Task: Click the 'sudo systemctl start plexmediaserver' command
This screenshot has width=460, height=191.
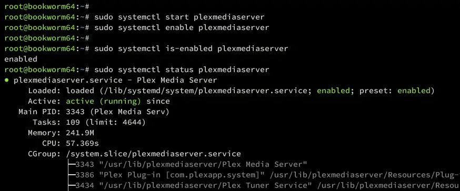Action: click(x=179, y=17)
